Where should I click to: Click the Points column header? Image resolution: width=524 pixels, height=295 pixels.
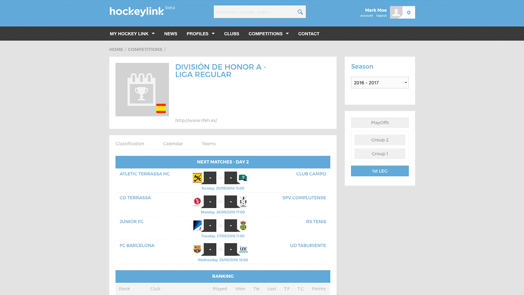click(319, 289)
